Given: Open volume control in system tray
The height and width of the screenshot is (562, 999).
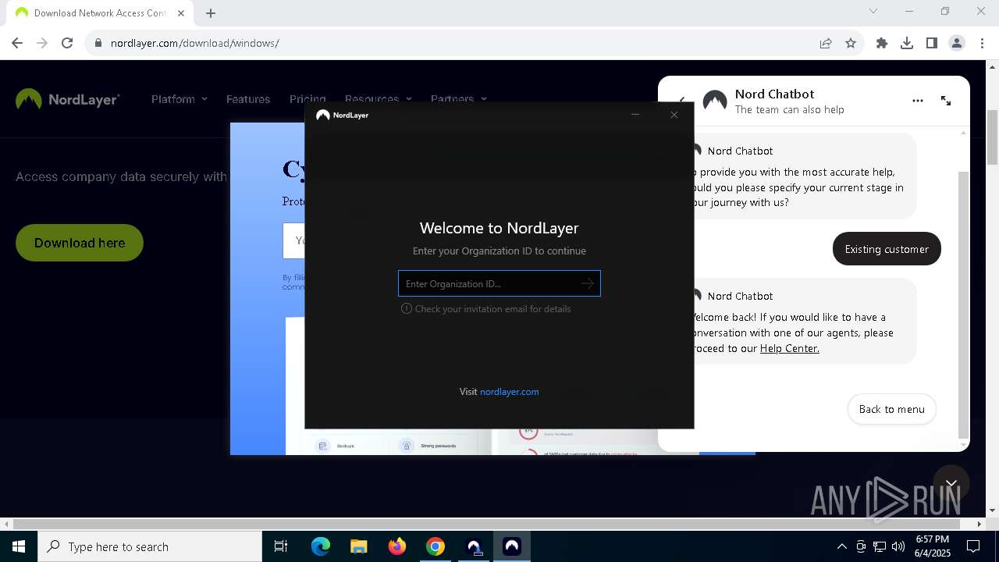Looking at the screenshot, I should click(x=898, y=546).
